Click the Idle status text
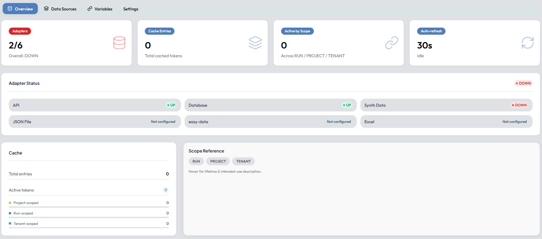 (x=421, y=56)
